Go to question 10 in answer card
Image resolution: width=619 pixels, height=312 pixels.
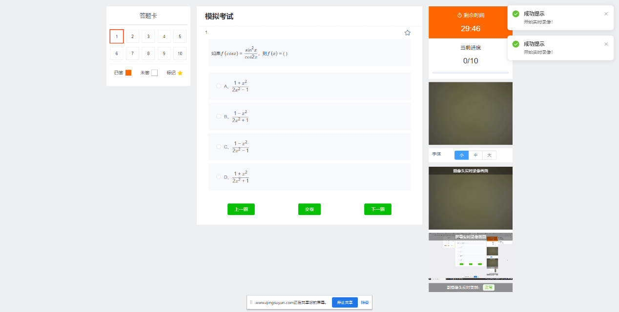[180, 54]
